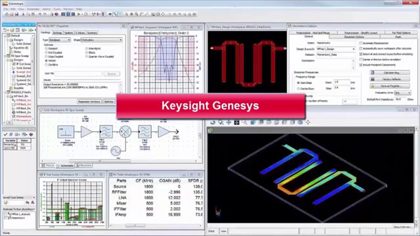Click the first blue cube view icon in 3D viewer
This screenshot has width=420, height=236.
pyautogui.click(x=253, y=122)
